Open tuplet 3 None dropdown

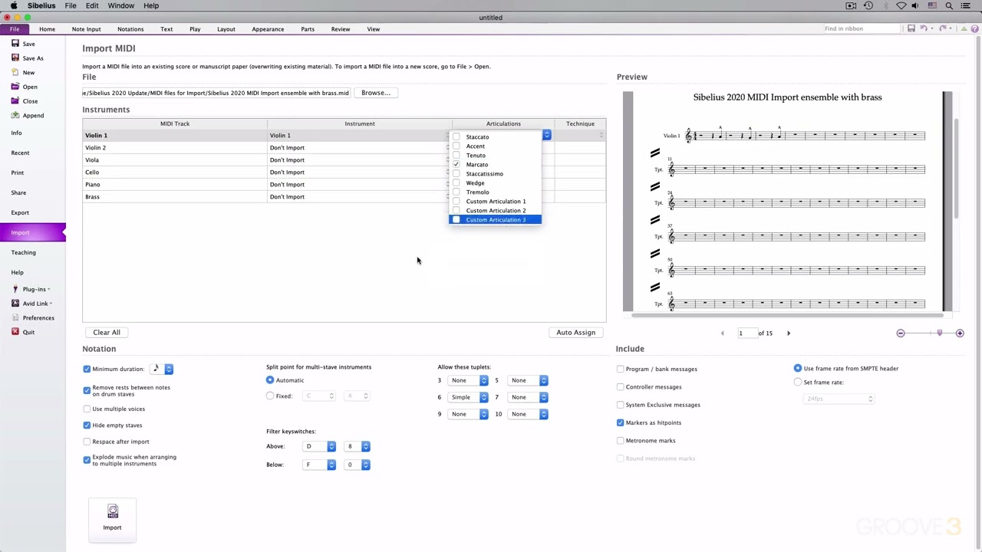click(x=469, y=380)
